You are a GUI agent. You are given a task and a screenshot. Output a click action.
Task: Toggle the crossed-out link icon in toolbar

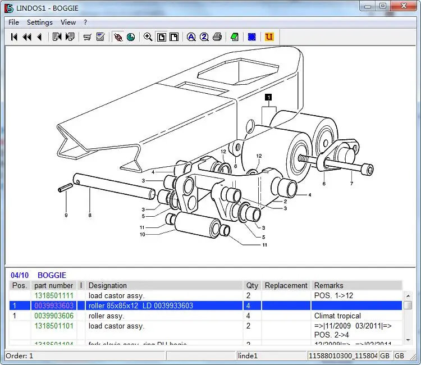(118, 37)
